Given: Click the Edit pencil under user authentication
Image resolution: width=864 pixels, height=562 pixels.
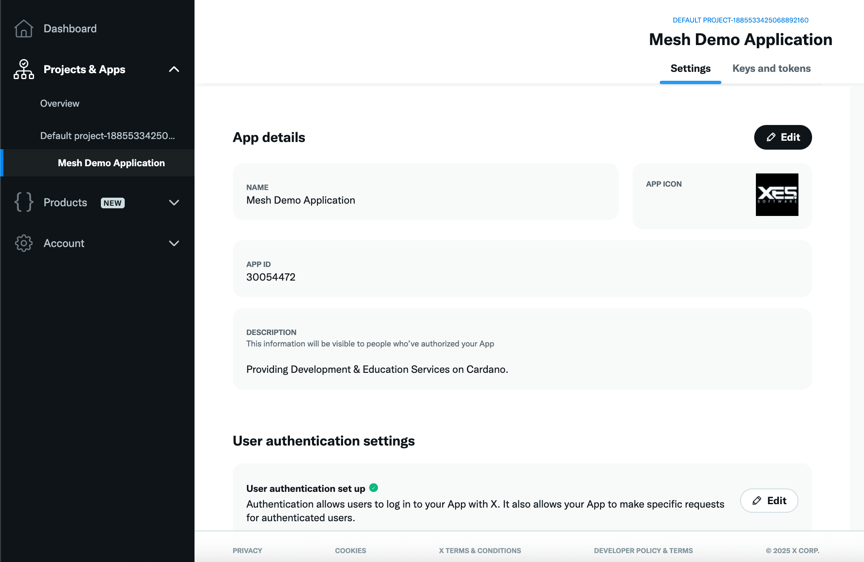Looking at the screenshot, I should click(756, 500).
